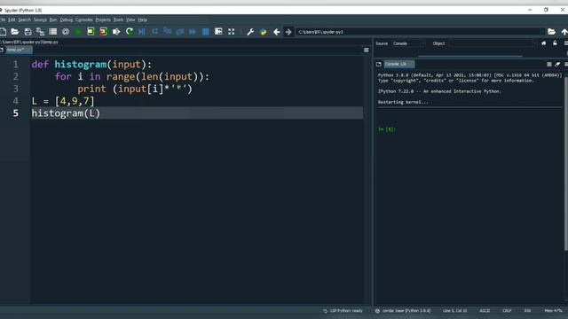The height and width of the screenshot is (319, 568).
Task: Open a file using the folder icon
Action: tap(15, 32)
